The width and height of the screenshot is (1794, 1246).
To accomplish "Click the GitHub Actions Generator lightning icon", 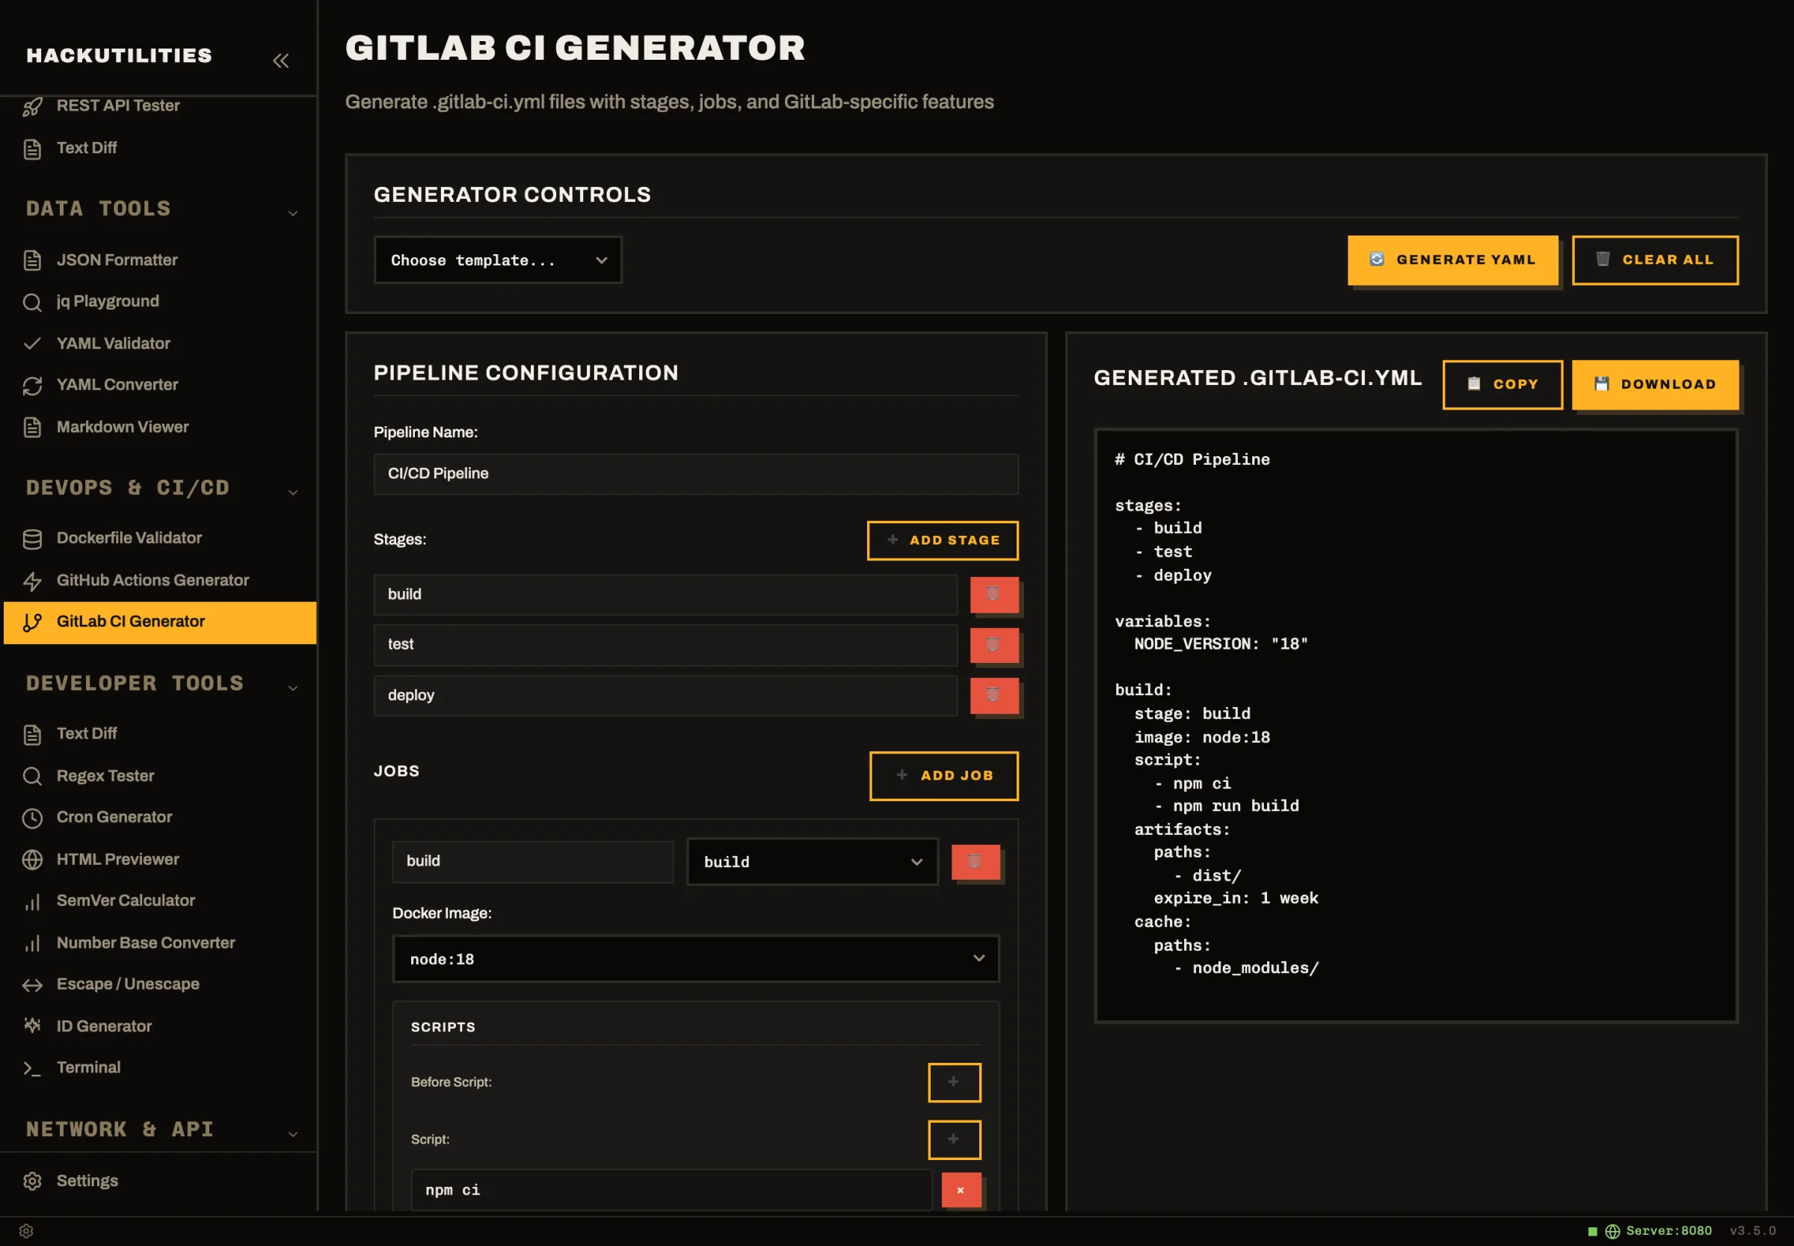I will click(x=32, y=581).
